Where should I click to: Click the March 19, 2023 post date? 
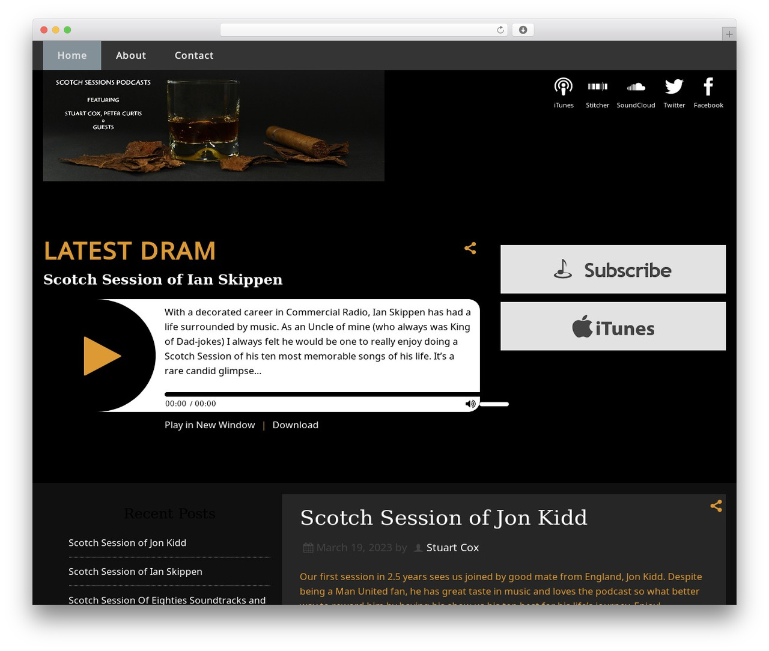click(354, 548)
